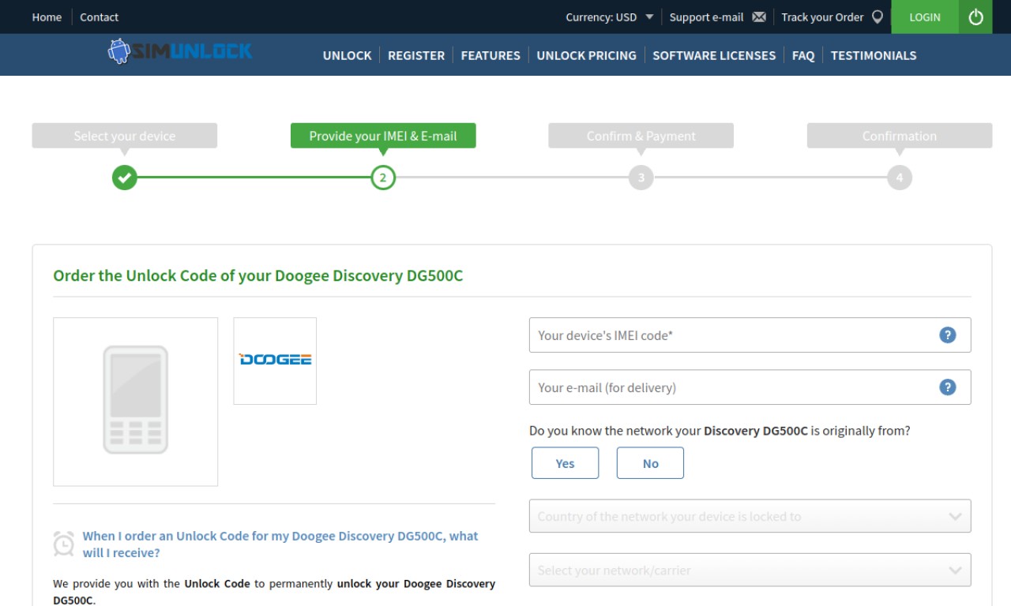Click the Order the Unlock Code heading
The width and height of the screenshot is (1011, 606).
coord(258,275)
